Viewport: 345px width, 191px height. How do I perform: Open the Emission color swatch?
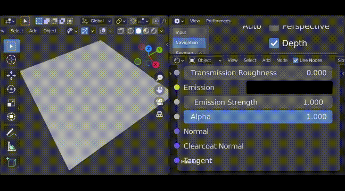pyautogui.click(x=289, y=88)
